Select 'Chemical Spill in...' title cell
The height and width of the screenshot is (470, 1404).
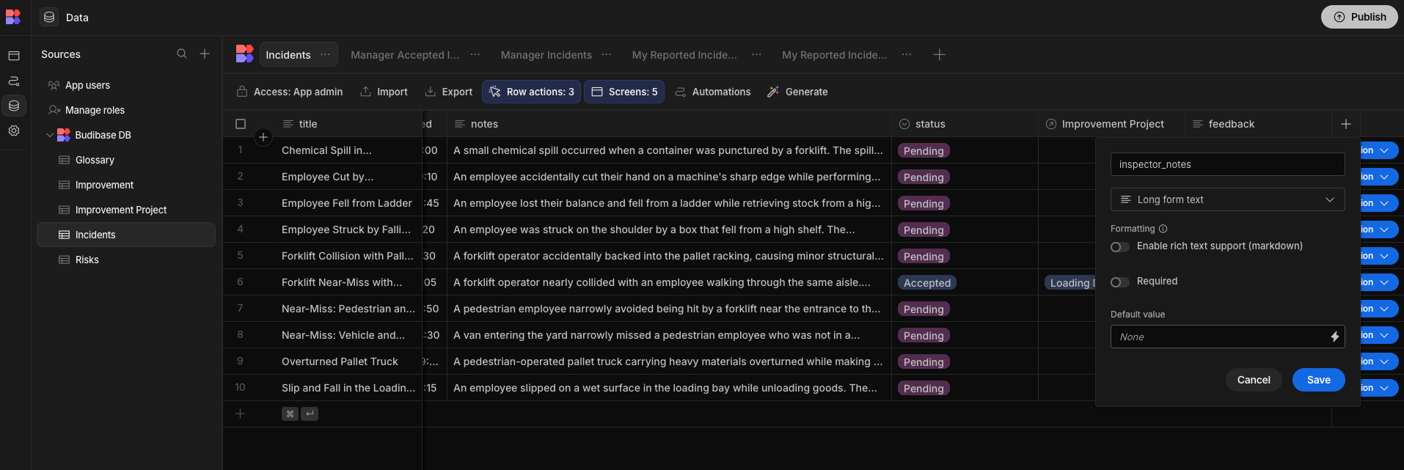348,150
